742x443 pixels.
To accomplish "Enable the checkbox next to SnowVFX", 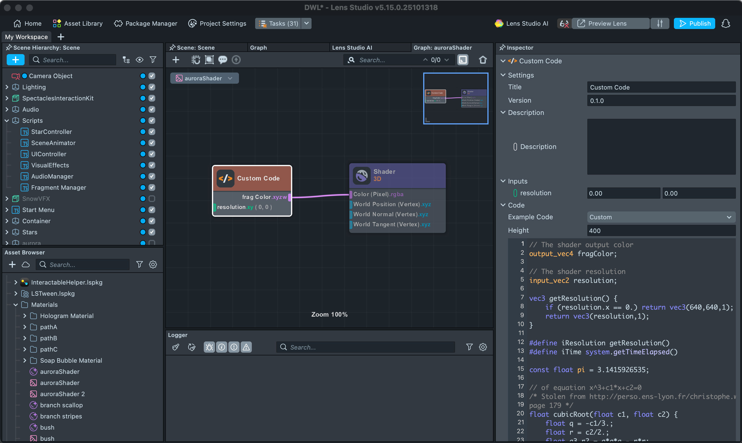I will click(x=152, y=199).
